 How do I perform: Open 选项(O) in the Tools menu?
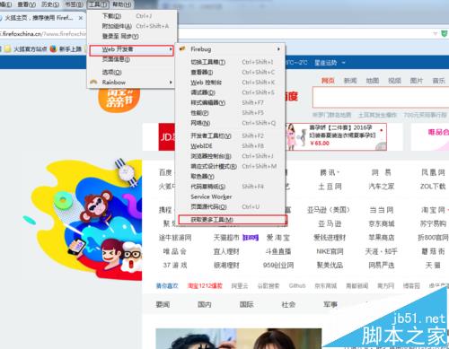point(132,72)
